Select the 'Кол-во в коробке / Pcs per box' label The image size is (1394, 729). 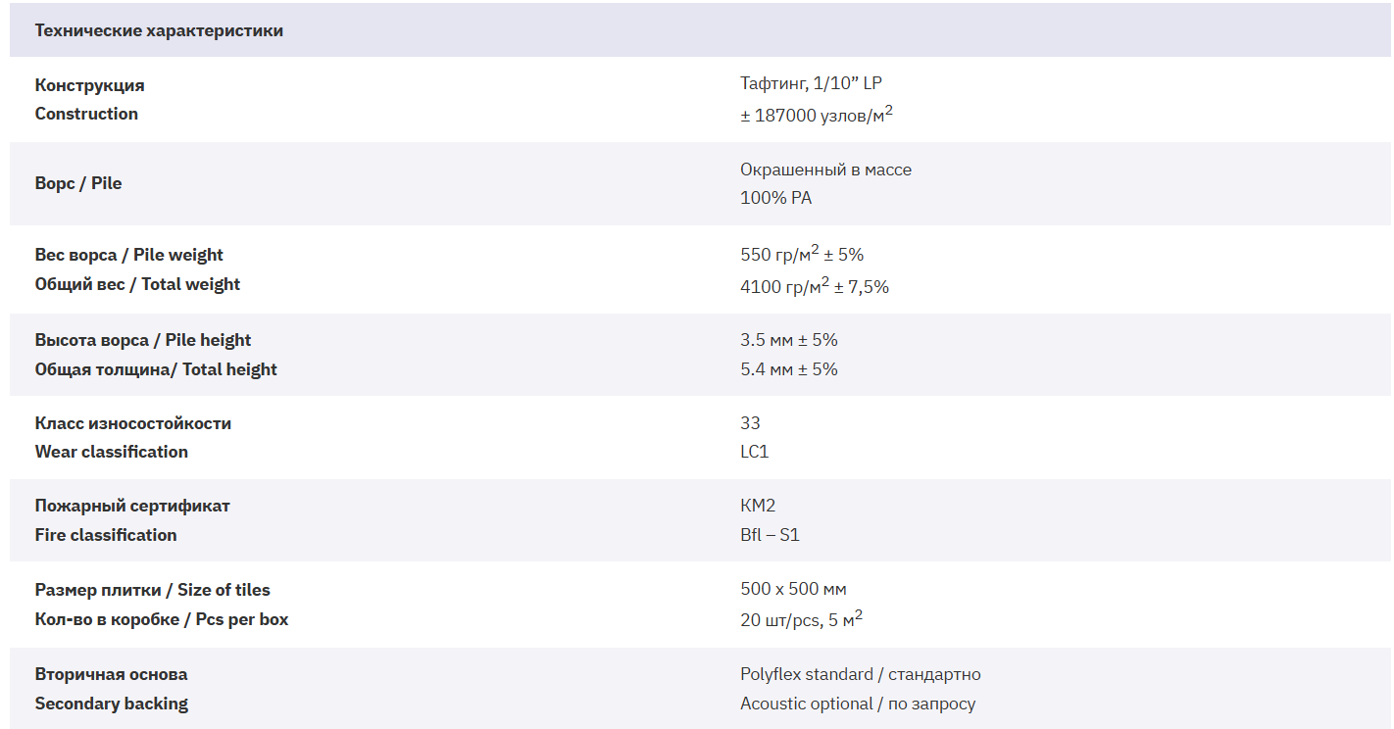(162, 619)
